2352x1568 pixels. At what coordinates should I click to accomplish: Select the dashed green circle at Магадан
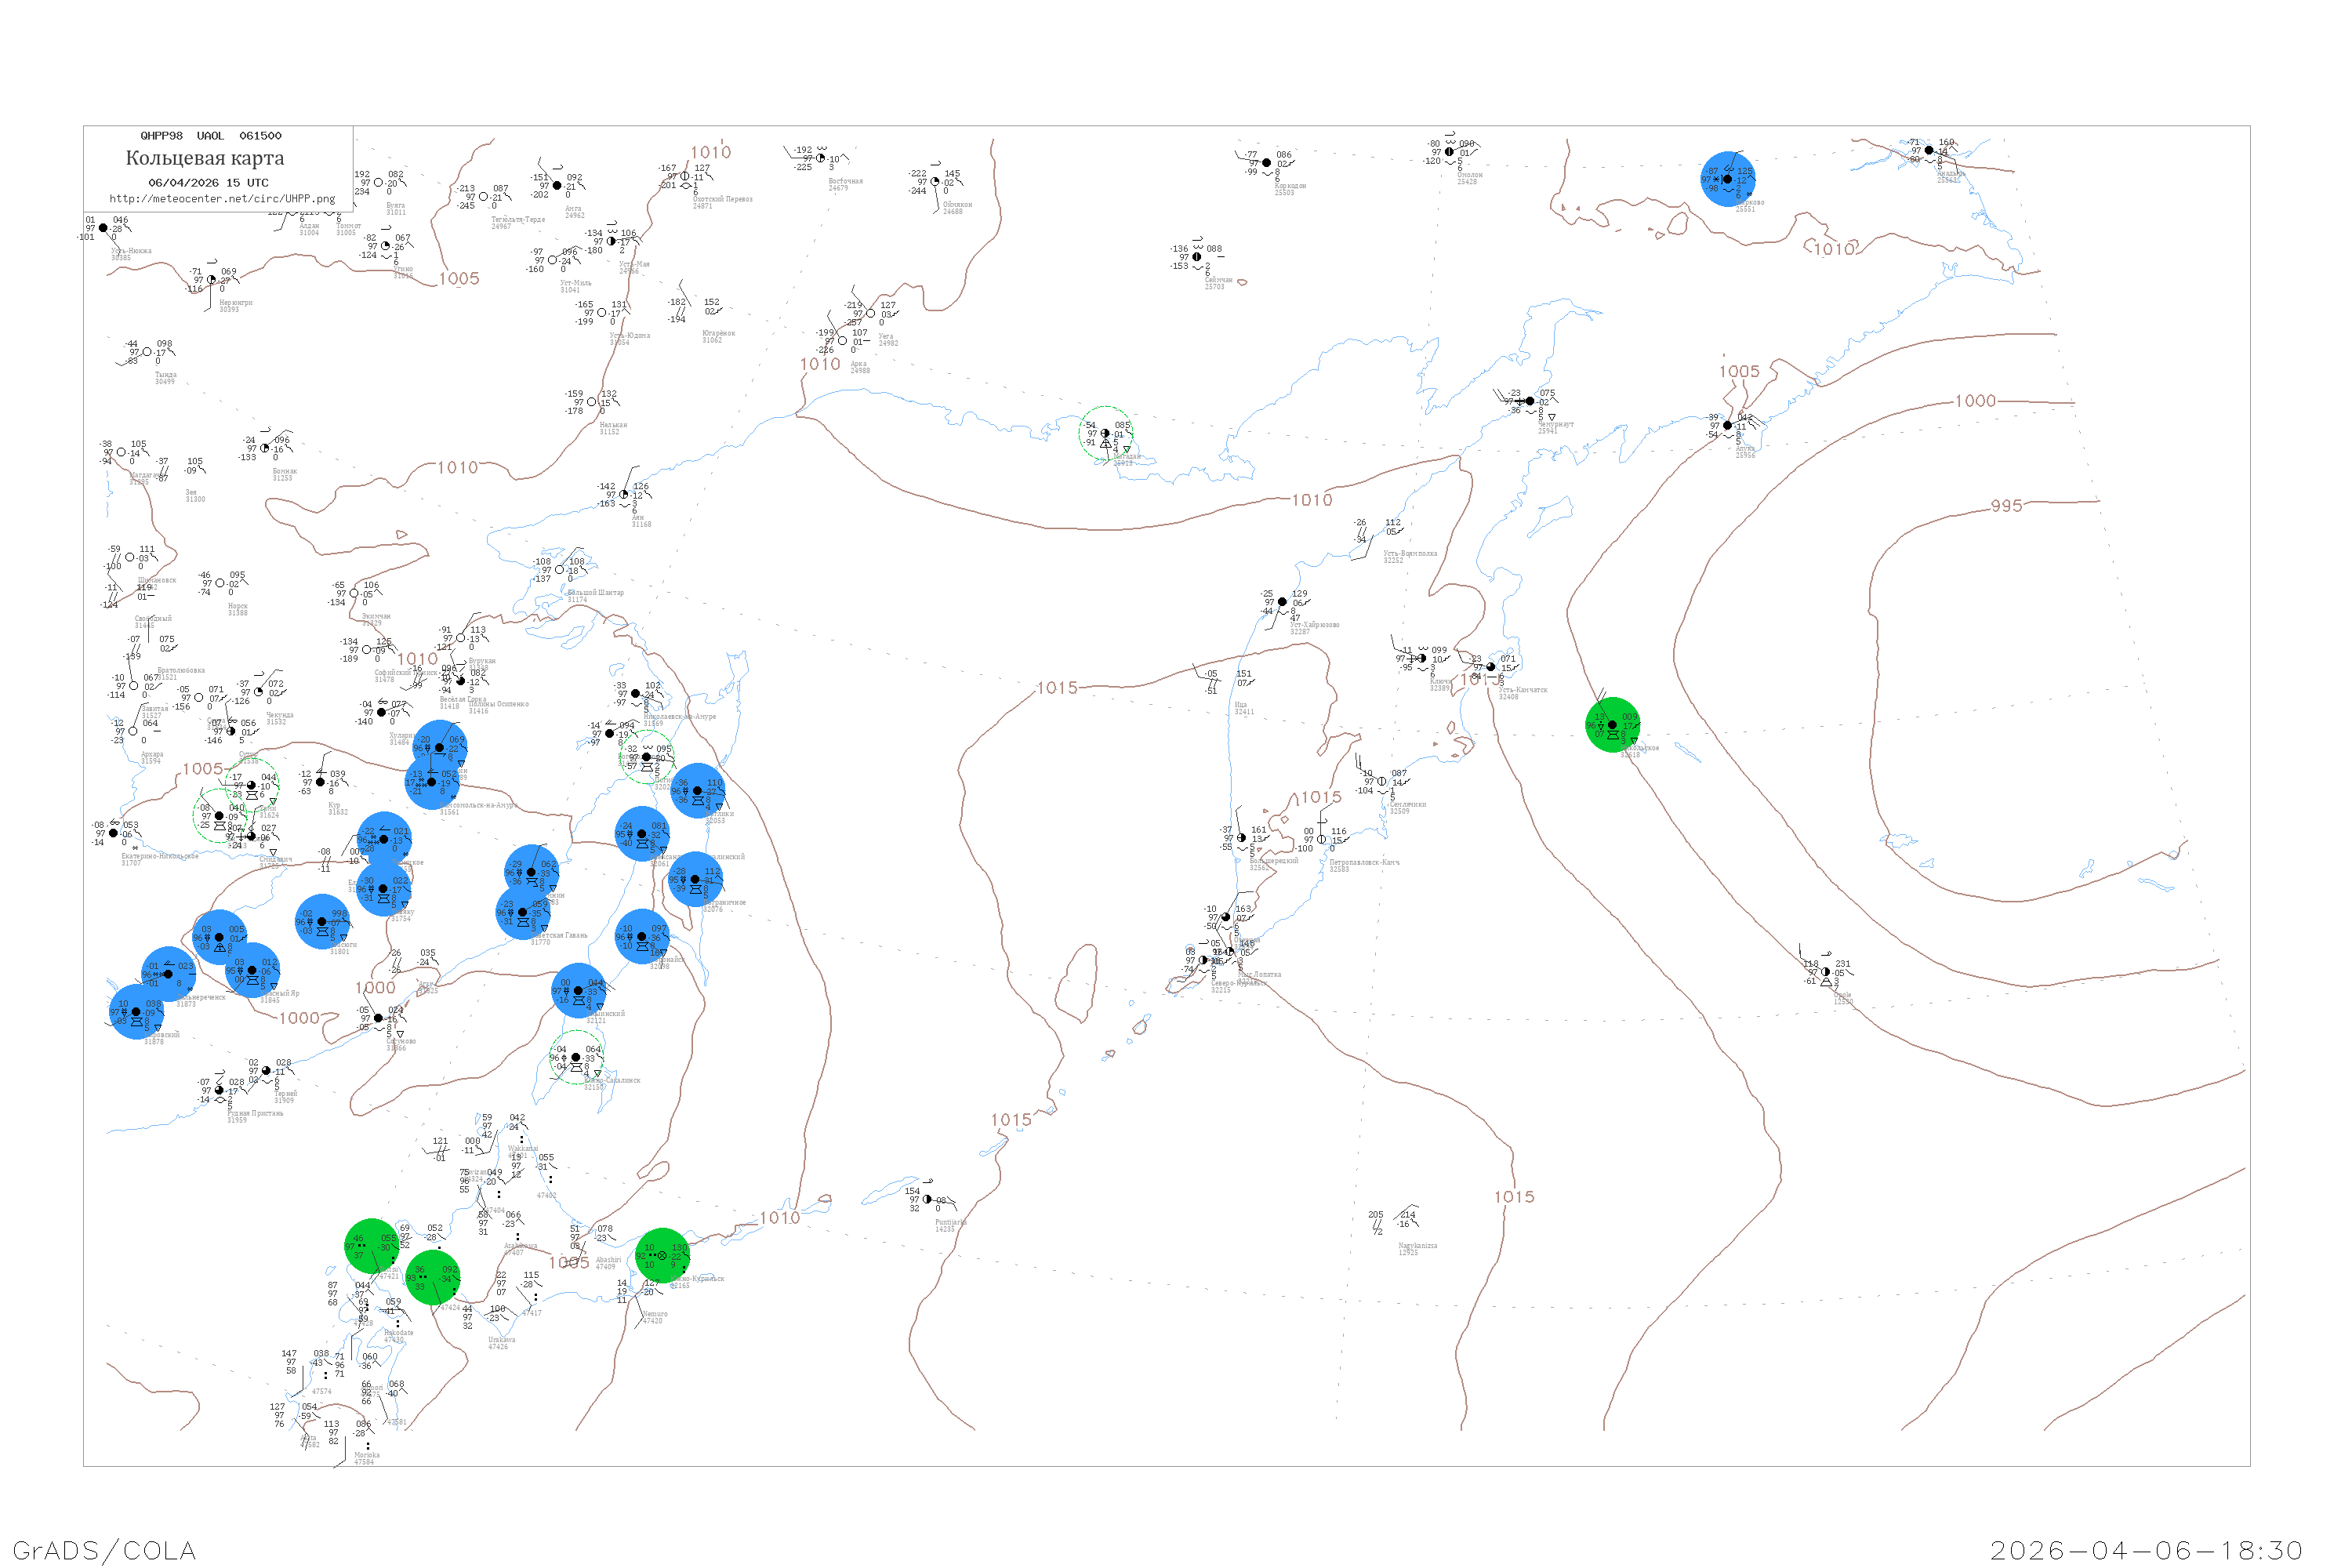point(1105,434)
